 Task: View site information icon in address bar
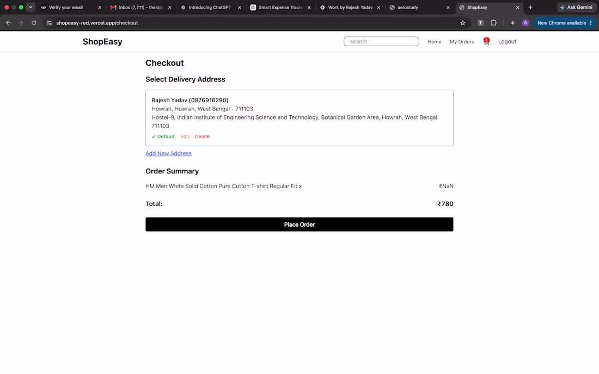(x=49, y=23)
